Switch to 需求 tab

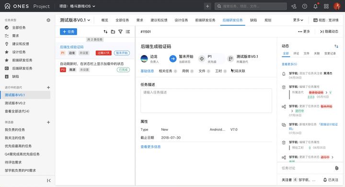pos(140,20)
